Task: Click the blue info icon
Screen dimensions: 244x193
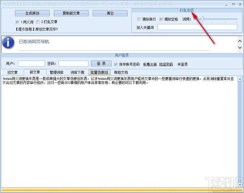Action: click(x=9, y=42)
